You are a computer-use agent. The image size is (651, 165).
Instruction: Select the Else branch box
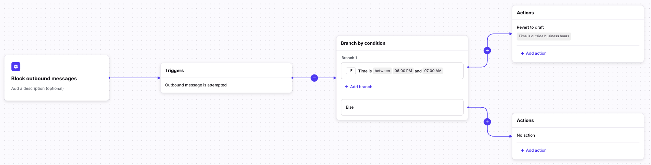pyautogui.click(x=402, y=107)
